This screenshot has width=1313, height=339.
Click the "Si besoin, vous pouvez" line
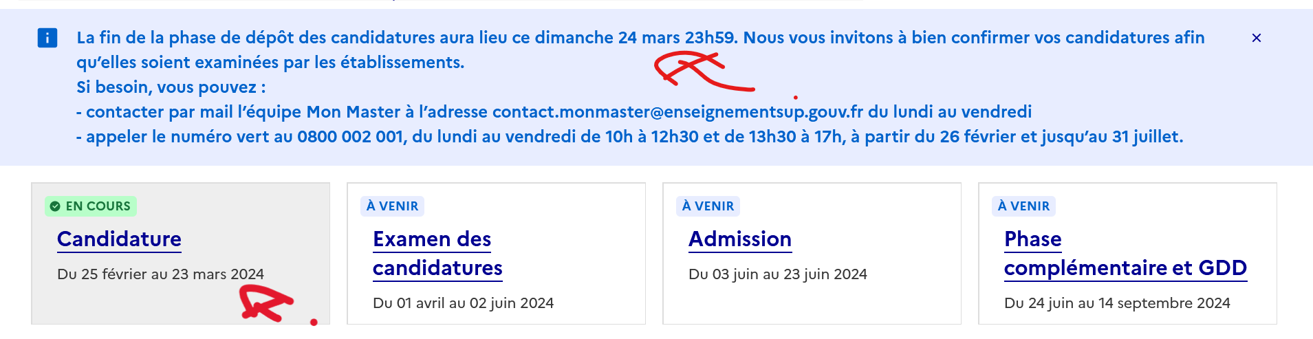(171, 87)
